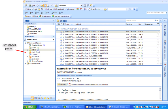
Task: Create a New mail message
Action: click(x=28, y=9)
